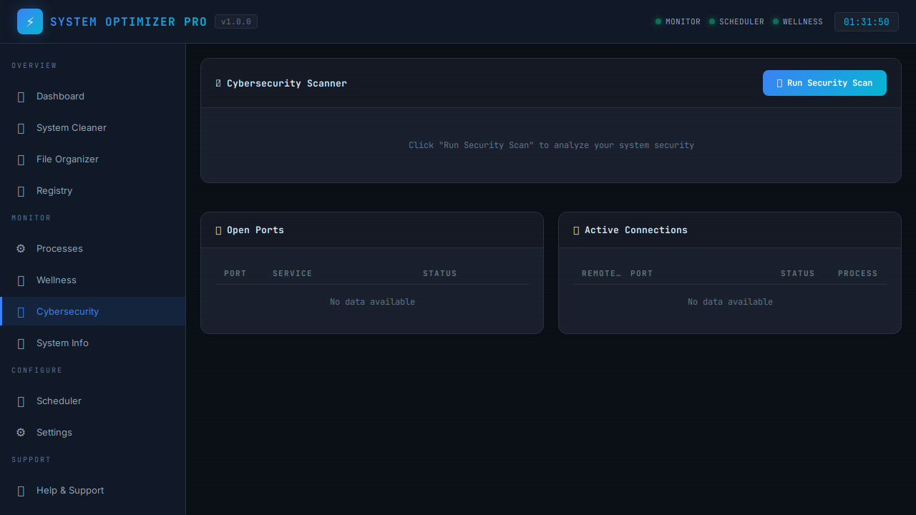Click the System Cleaner sidebar icon
This screenshot has width=916, height=515.
21,128
